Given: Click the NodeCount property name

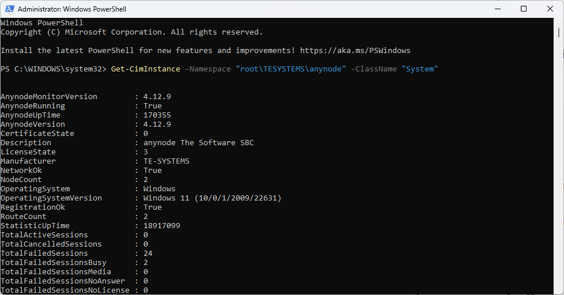Looking at the screenshot, I should (x=21, y=180).
